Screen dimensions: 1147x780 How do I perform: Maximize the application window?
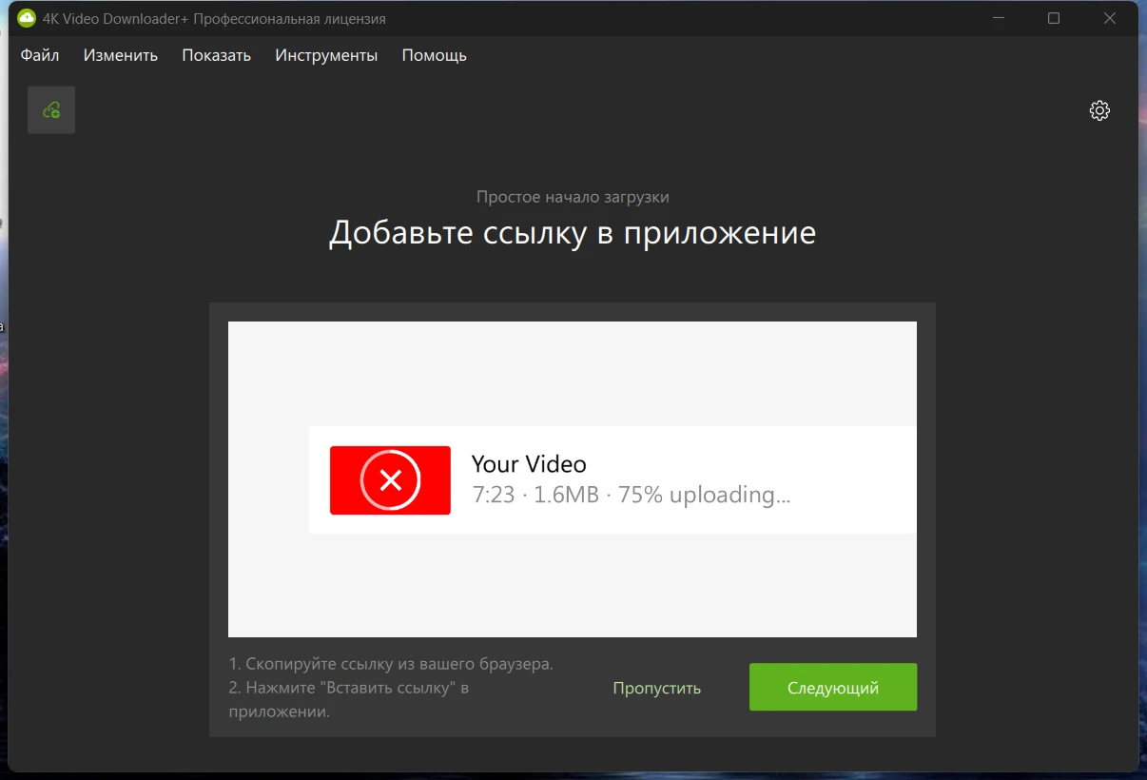[1054, 18]
